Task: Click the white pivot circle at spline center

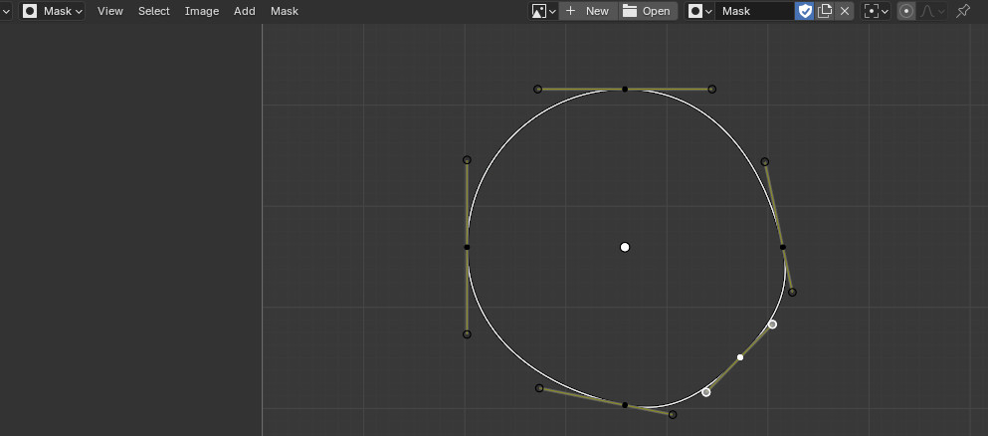Action: click(x=625, y=247)
